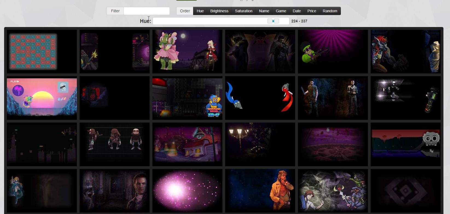The image size is (450, 214).
Task: Grab the right handle of the Hue slider
Action: pos(277,21)
